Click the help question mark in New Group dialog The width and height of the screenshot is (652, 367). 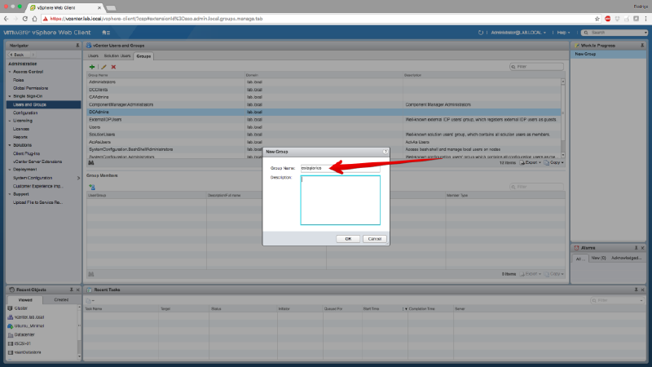tap(385, 152)
